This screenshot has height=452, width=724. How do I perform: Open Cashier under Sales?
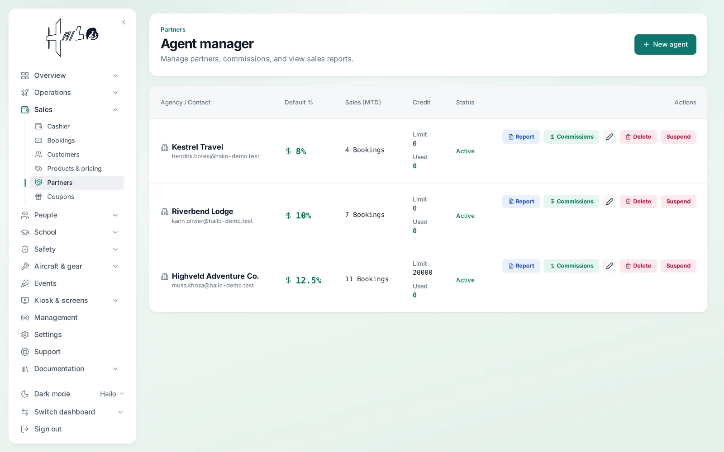pos(77,127)
